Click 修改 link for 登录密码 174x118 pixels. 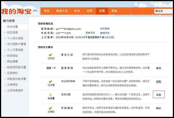click(x=158, y=68)
